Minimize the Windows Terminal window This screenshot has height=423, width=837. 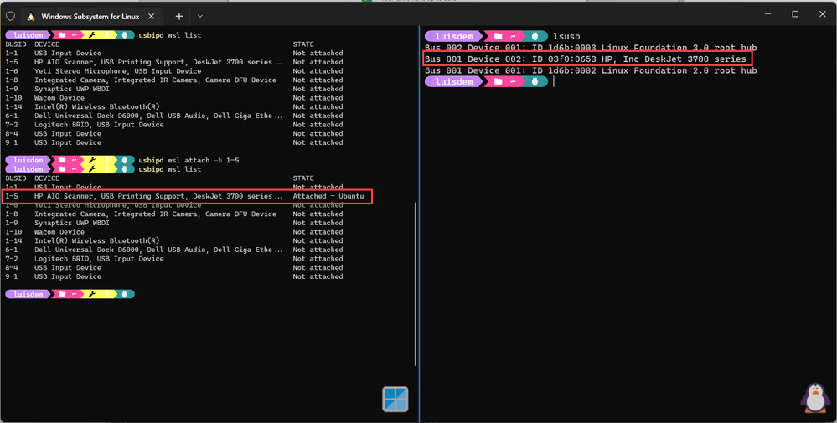click(x=767, y=14)
